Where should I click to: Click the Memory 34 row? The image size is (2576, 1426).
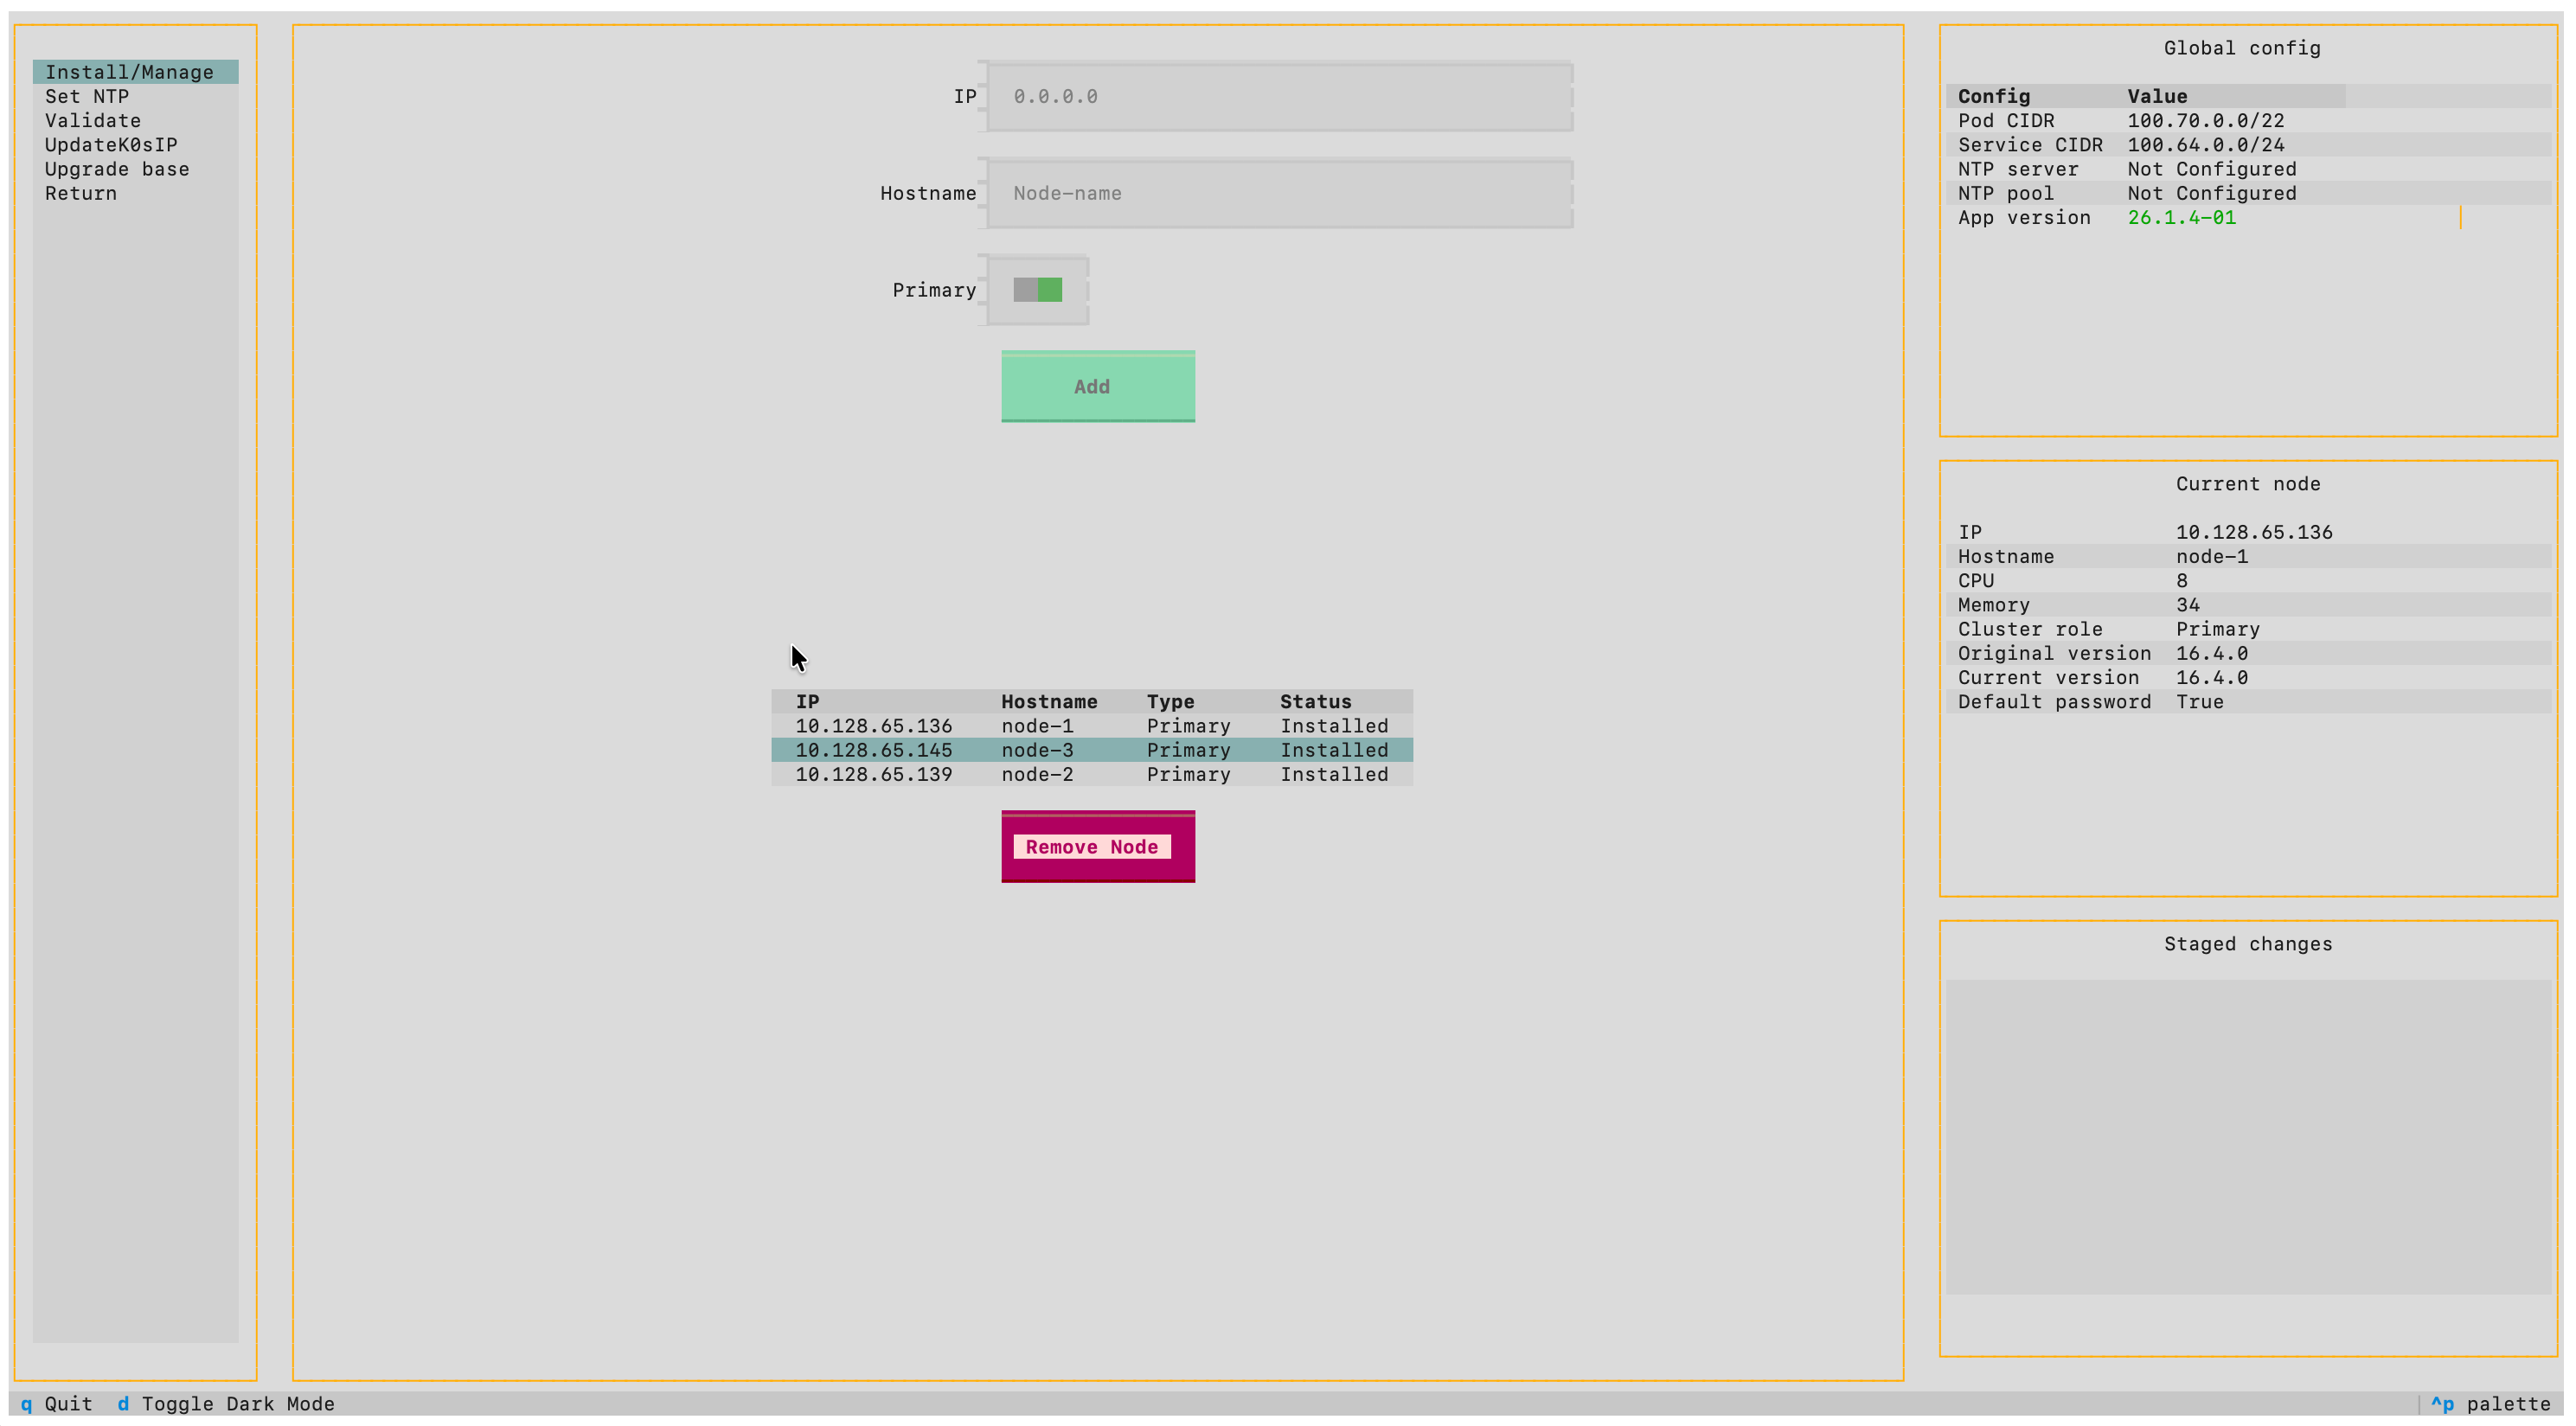pos(2248,605)
